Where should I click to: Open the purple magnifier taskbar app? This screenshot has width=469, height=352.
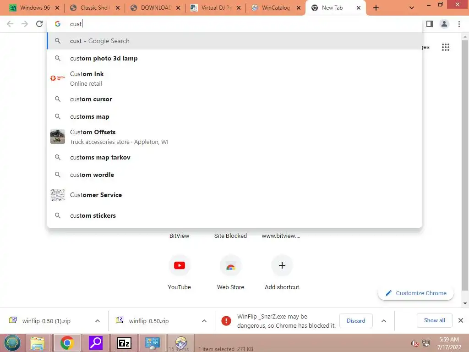point(96,343)
